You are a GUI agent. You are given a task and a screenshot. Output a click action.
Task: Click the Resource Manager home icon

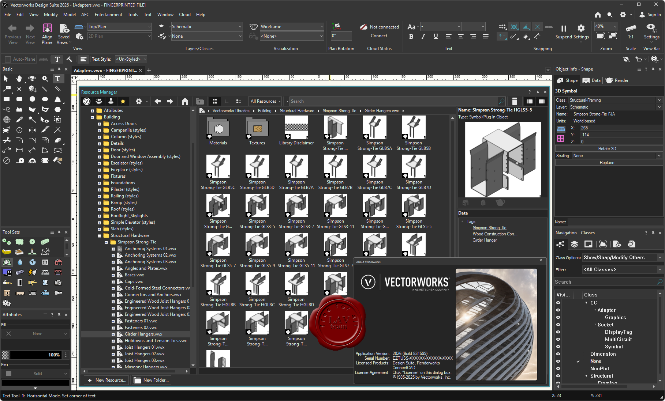[185, 101]
